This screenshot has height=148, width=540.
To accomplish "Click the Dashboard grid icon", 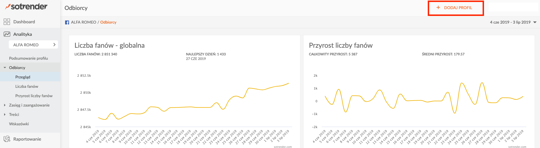I will [x=7, y=22].
